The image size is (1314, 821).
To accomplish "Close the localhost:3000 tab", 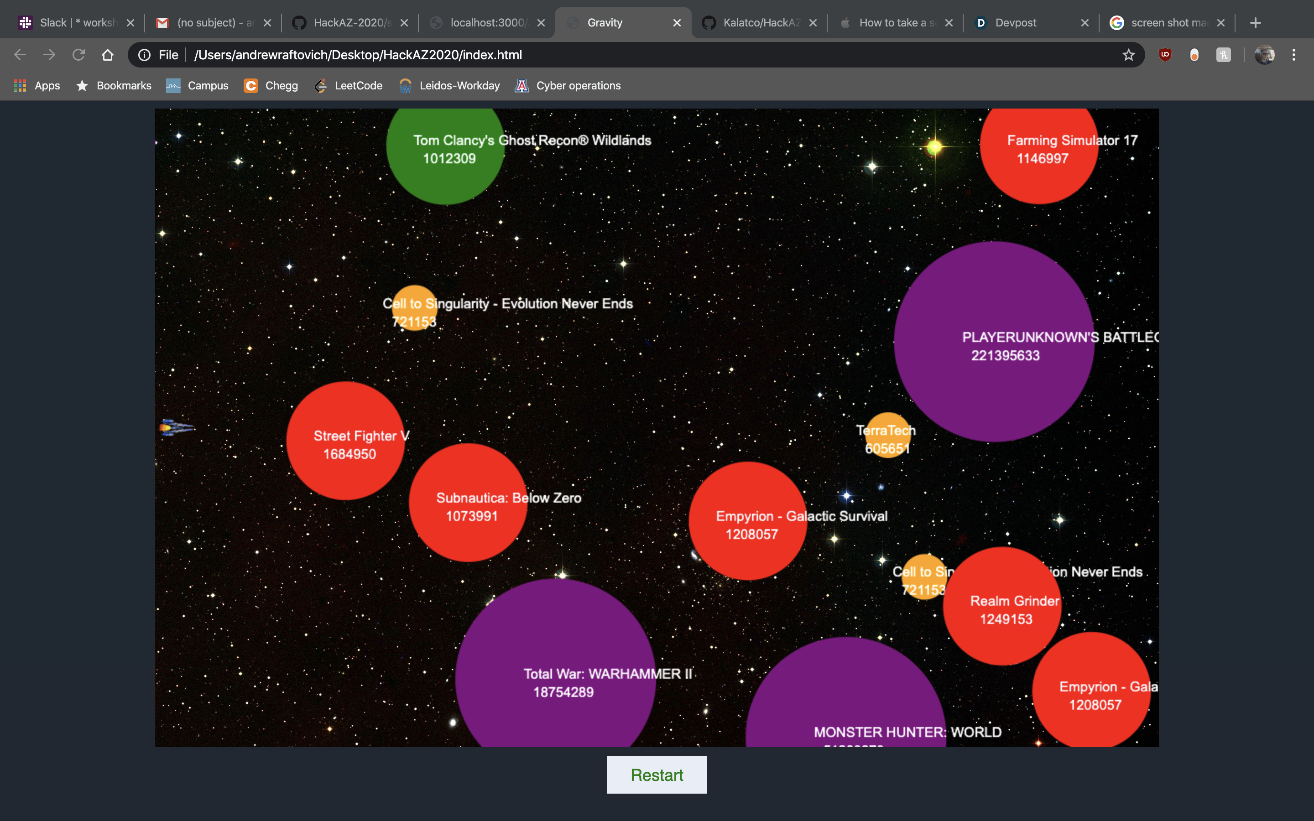I will [x=541, y=23].
